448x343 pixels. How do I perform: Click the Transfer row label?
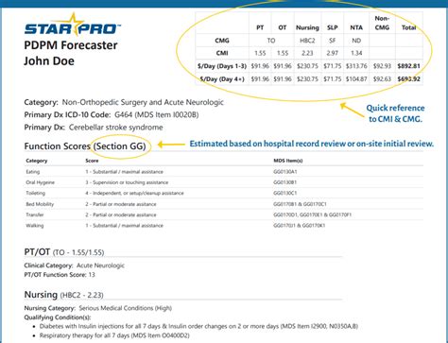(35, 214)
